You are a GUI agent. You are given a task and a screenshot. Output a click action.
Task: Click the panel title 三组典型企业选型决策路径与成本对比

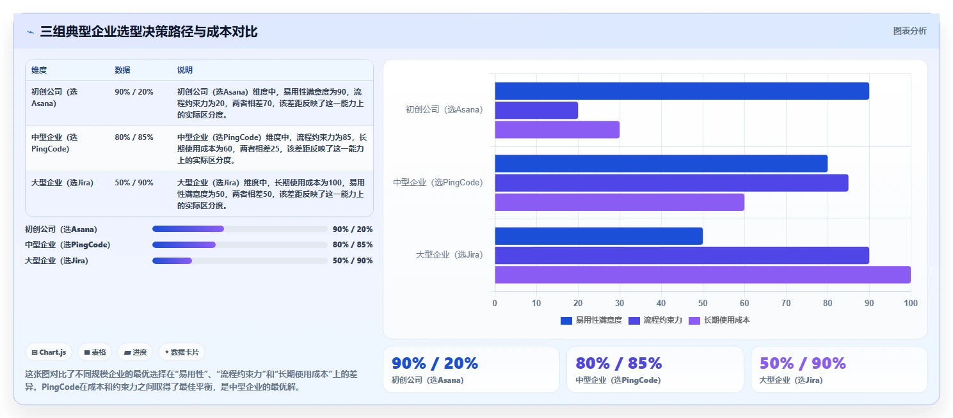click(148, 31)
